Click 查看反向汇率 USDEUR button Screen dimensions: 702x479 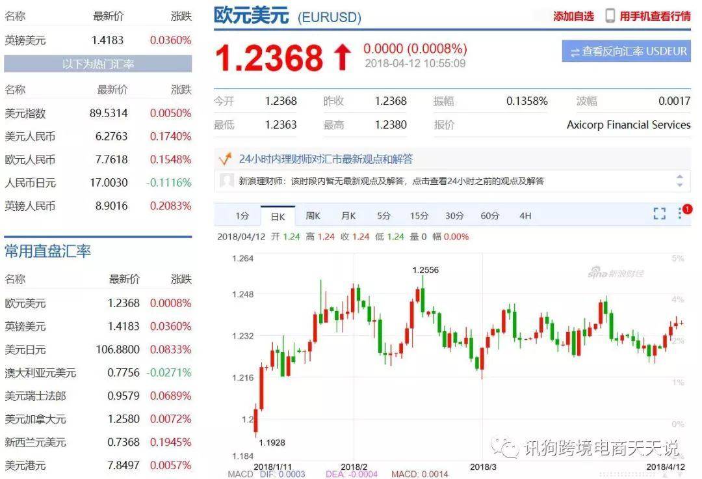(x=627, y=51)
